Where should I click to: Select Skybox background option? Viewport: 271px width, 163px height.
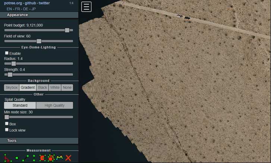(12, 87)
